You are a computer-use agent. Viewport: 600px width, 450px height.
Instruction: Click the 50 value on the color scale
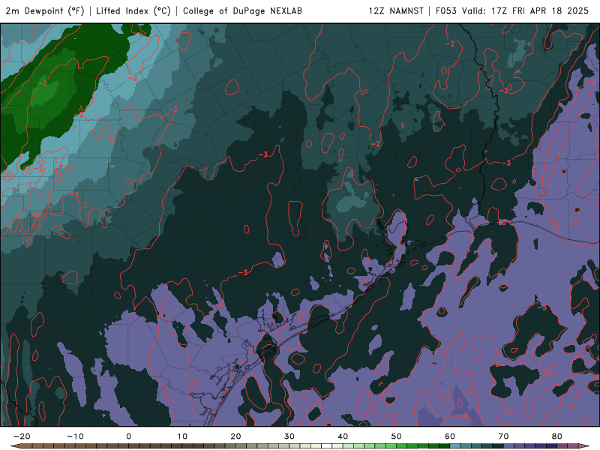tap(397, 436)
